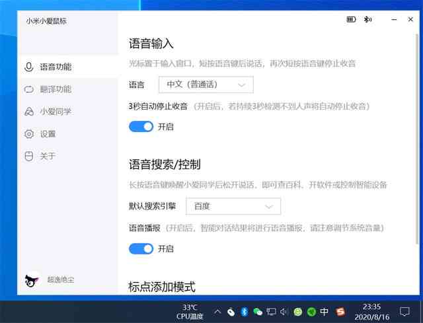Go to 设置 settings page
This screenshot has width=423, height=323.
[x=69, y=133]
